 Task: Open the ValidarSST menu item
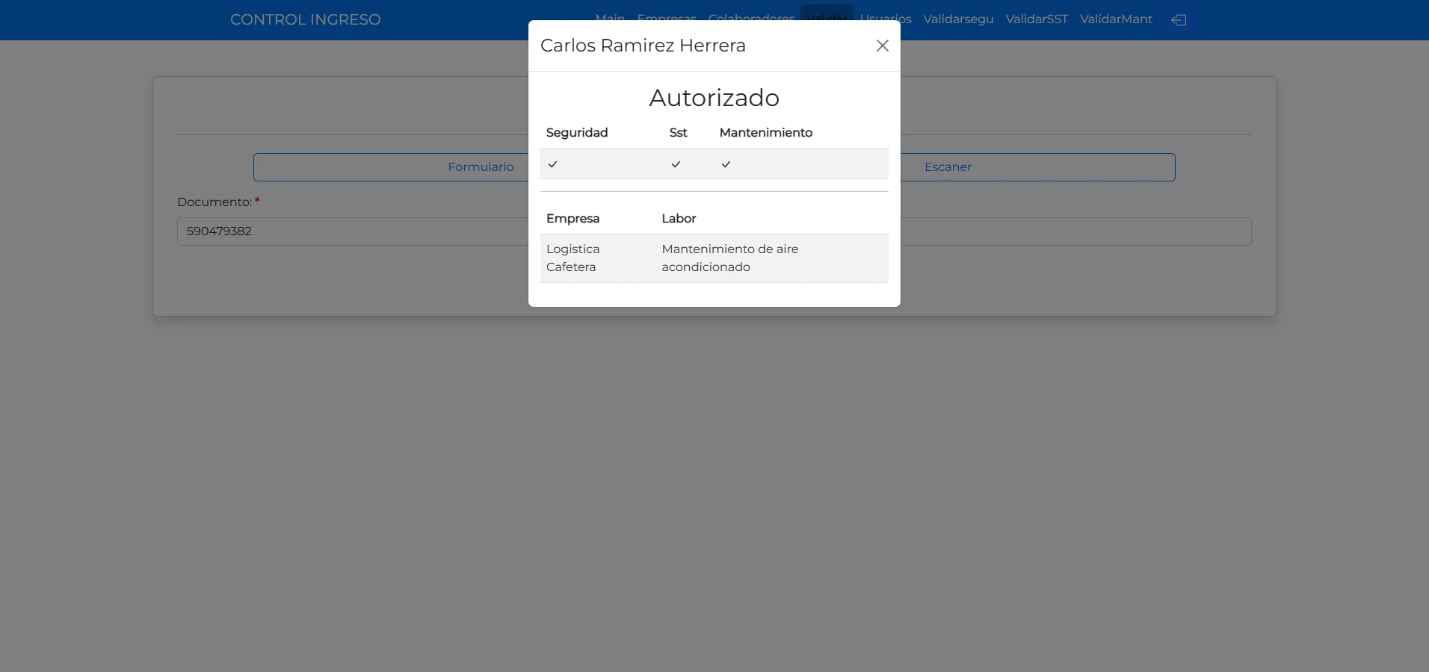(x=1037, y=19)
